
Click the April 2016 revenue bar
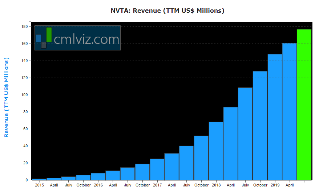(113, 175)
